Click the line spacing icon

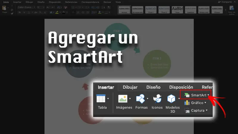pyautogui.click(x=93, y=12)
